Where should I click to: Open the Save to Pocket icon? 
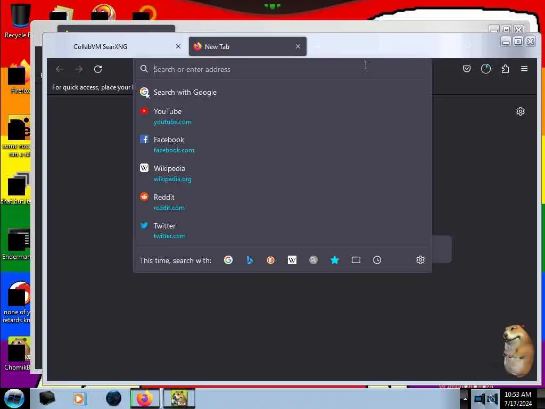coord(467,69)
